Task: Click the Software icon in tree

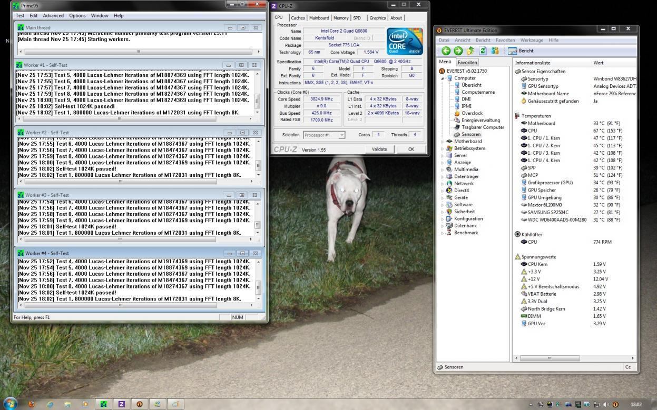Action: 449,204
